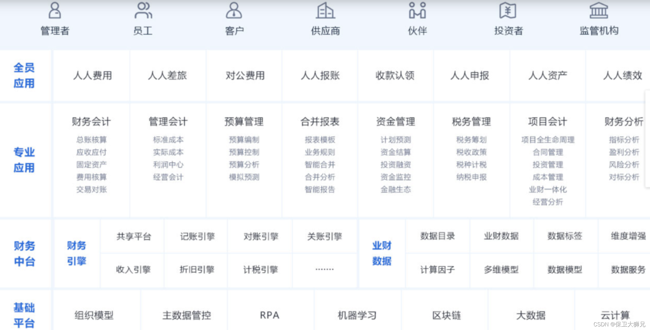The height and width of the screenshot is (330, 650).
Task: Select the 全员应用 row label
Action: pyautogui.click(x=24, y=75)
